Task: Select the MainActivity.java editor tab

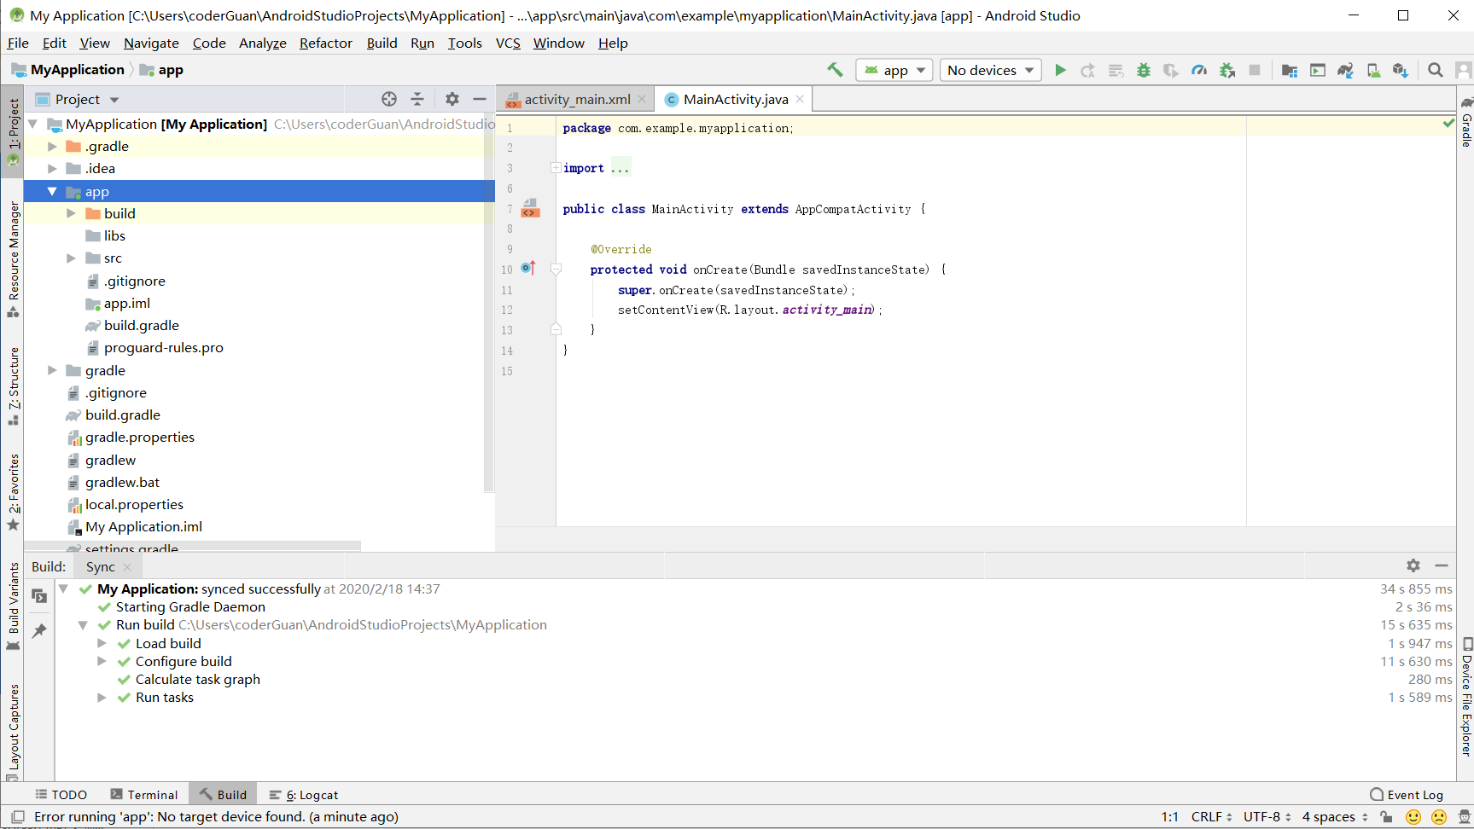Action: (735, 99)
